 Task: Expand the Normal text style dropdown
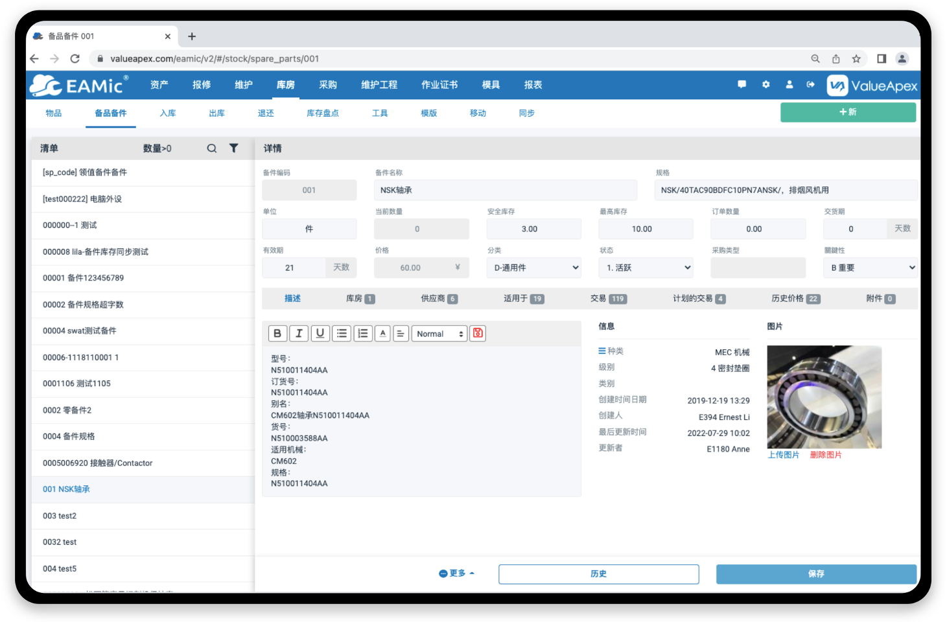pyautogui.click(x=439, y=334)
